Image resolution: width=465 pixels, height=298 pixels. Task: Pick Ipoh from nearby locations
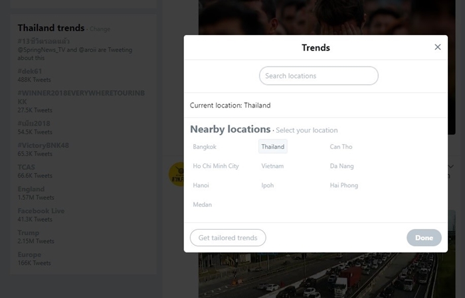click(x=267, y=185)
